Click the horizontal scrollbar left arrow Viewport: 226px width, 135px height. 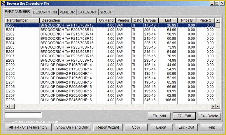[8, 106]
